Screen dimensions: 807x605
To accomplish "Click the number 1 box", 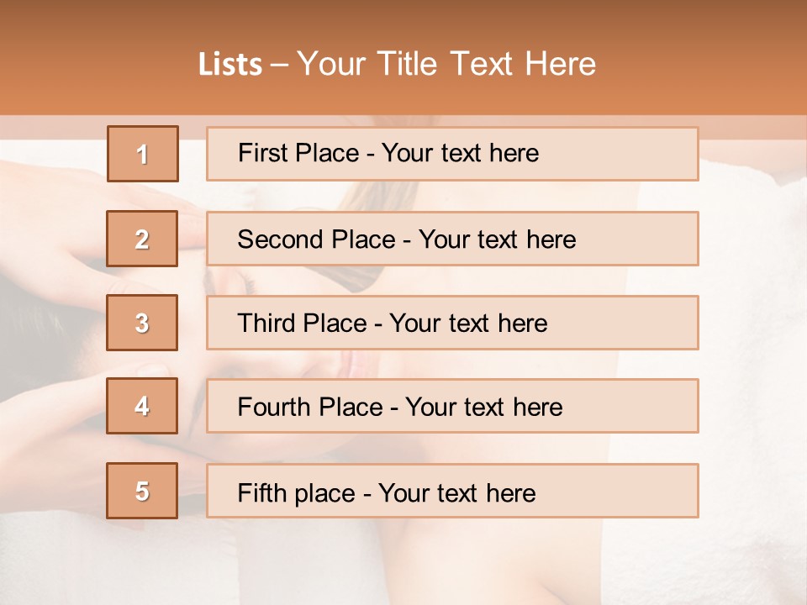I will tap(143, 154).
